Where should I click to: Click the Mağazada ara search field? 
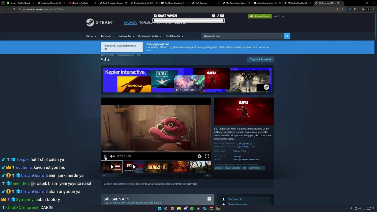click(242, 36)
